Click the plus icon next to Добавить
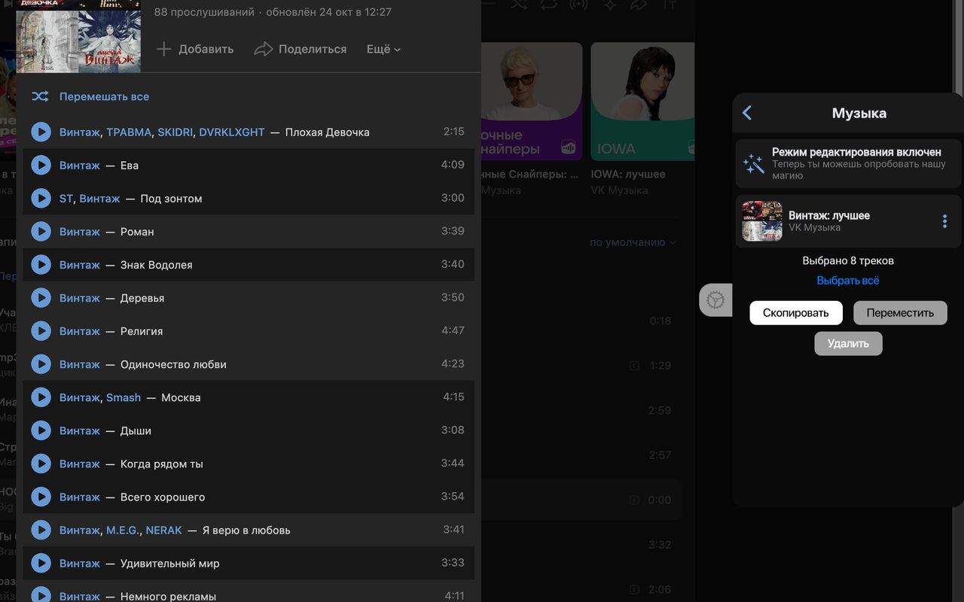 (163, 49)
